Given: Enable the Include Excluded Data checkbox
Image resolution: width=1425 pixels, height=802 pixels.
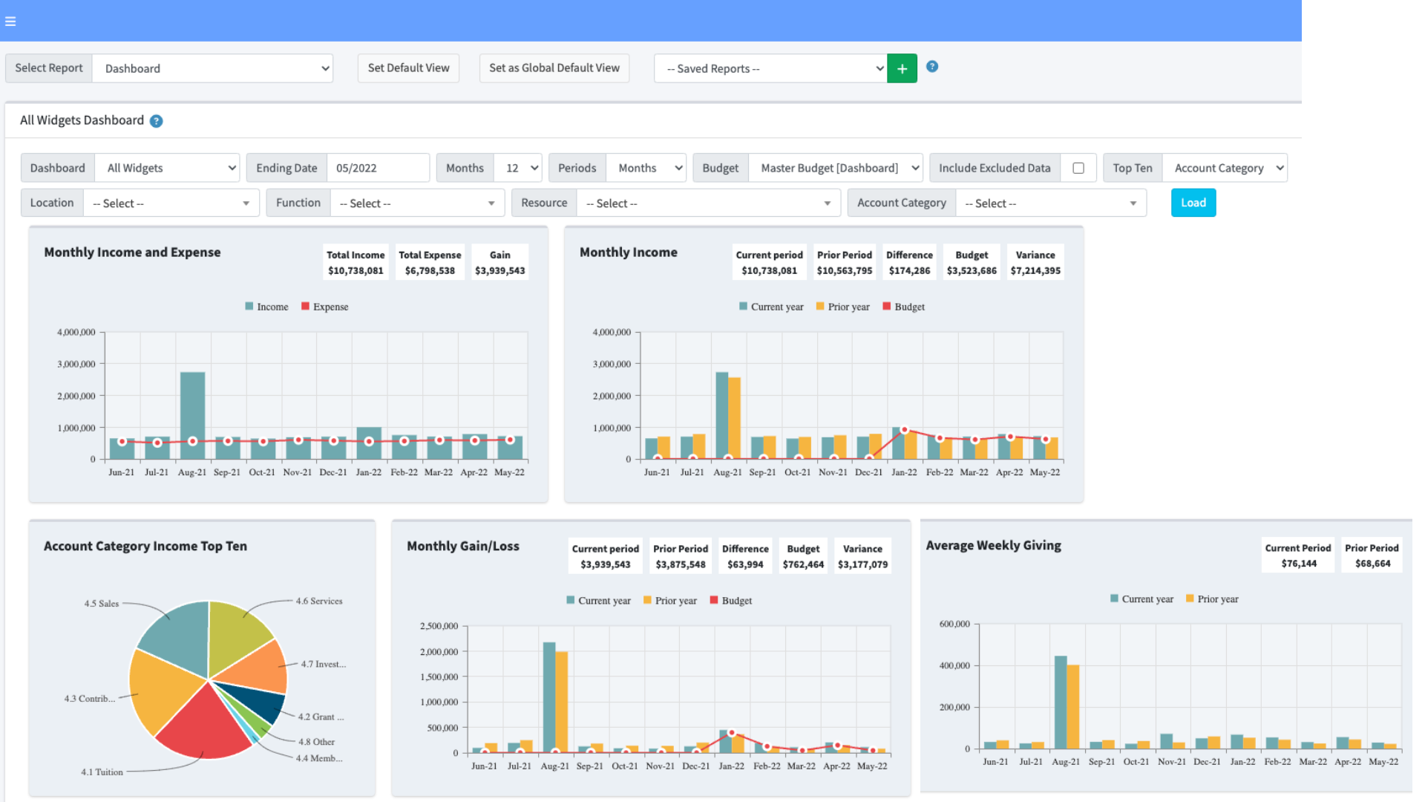Looking at the screenshot, I should coord(1078,167).
